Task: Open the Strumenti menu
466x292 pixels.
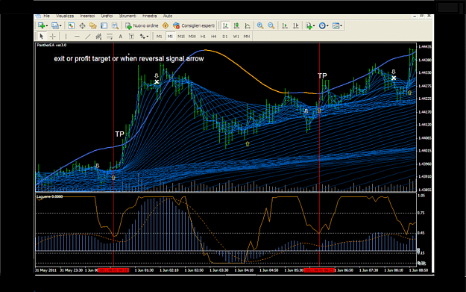Action: click(x=127, y=16)
